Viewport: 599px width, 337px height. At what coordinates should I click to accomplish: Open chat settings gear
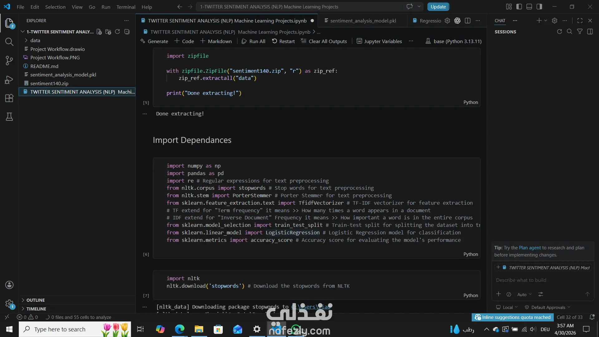[554, 21]
